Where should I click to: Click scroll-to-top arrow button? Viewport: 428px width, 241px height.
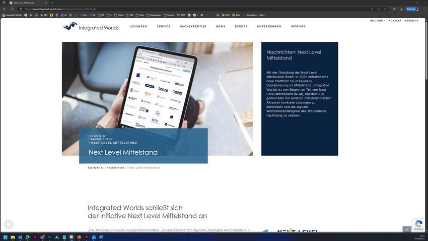[407, 230]
